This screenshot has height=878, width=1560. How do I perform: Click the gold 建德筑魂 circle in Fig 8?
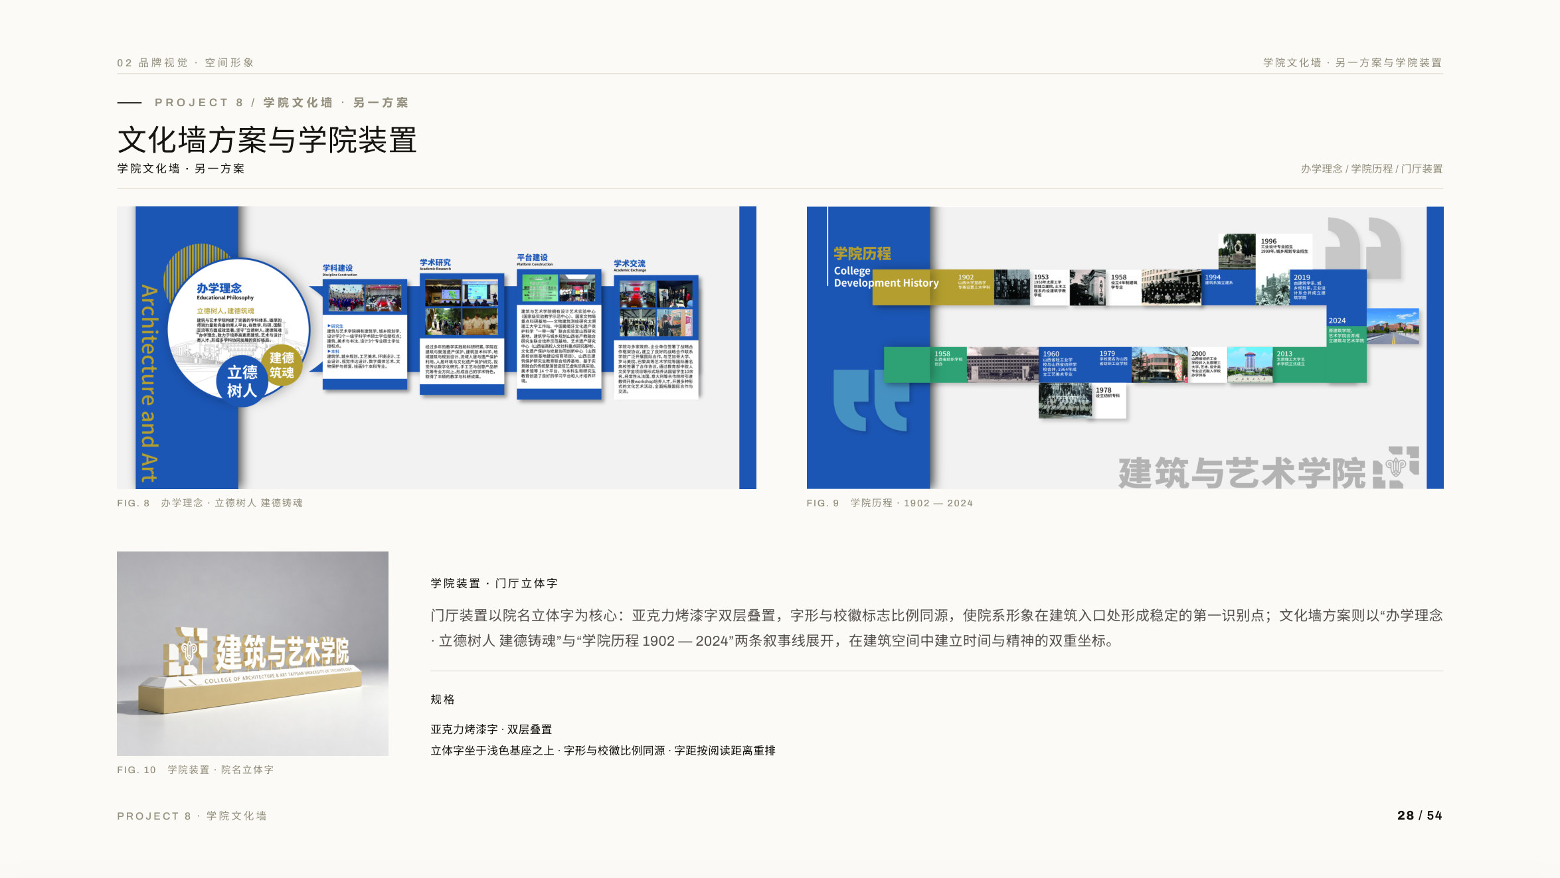pyautogui.click(x=282, y=365)
